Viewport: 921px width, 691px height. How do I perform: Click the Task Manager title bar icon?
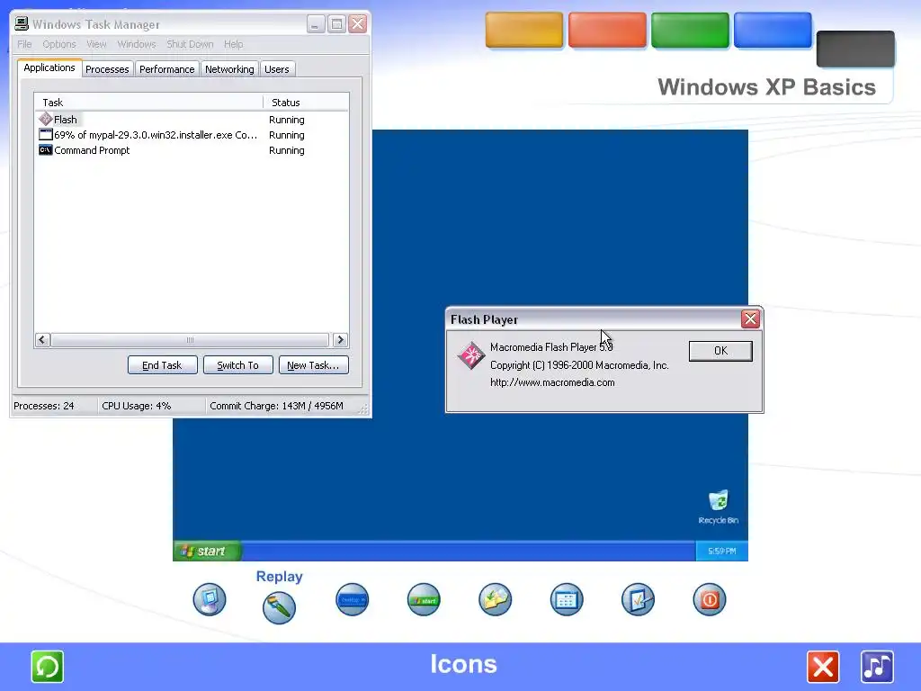point(22,23)
